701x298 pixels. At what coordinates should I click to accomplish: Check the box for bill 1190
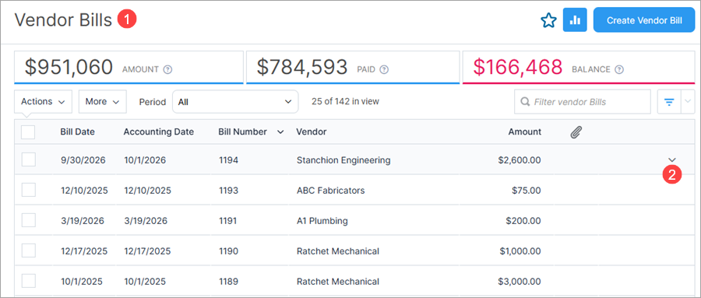[x=29, y=251]
